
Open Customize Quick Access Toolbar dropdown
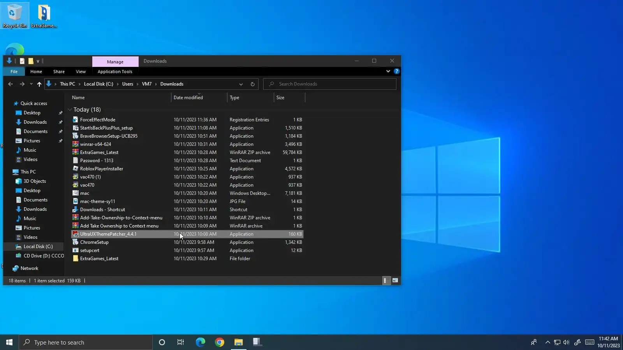38,61
